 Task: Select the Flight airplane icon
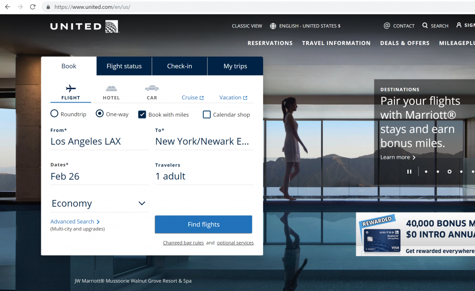[x=71, y=88]
